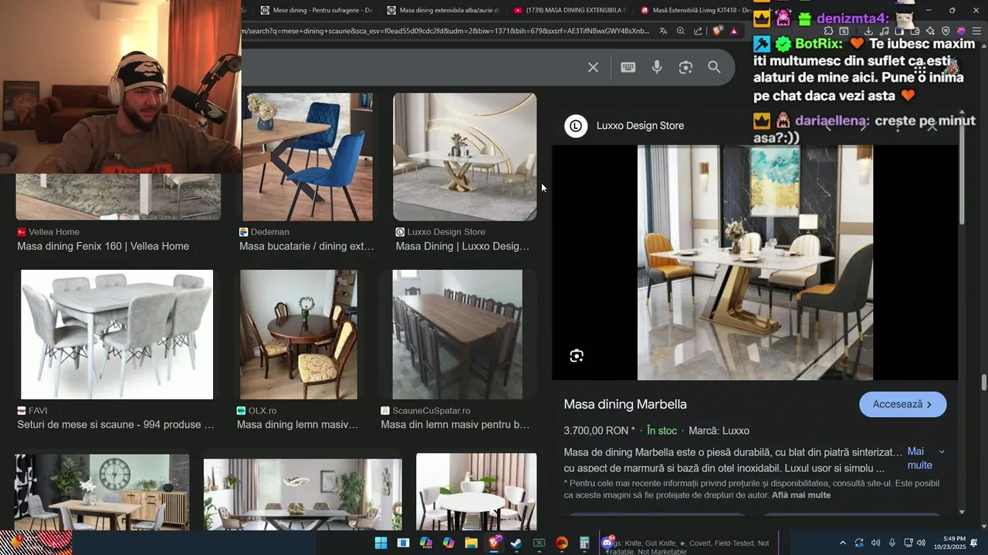Open the EA app from the taskbar
Image resolution: width=988 pixels, height=555 pixels.
coord(562,543)
